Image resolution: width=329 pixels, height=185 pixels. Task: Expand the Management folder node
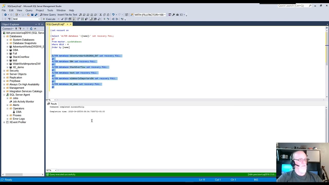click(x=4, y=88)
